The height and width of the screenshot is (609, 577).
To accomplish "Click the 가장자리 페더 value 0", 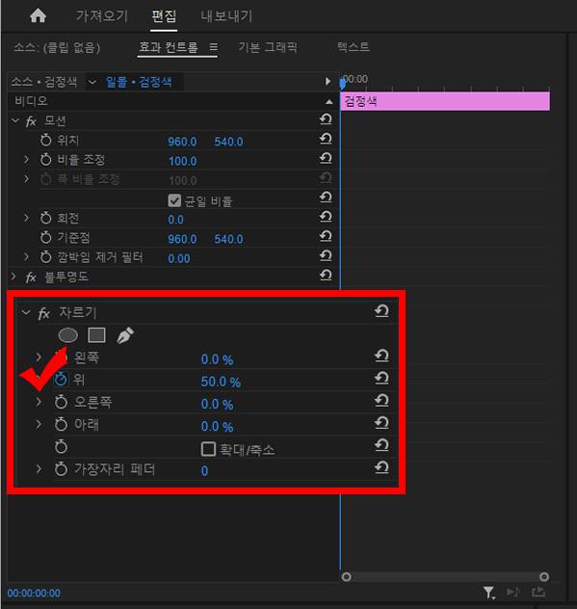I will click(204, 471).
